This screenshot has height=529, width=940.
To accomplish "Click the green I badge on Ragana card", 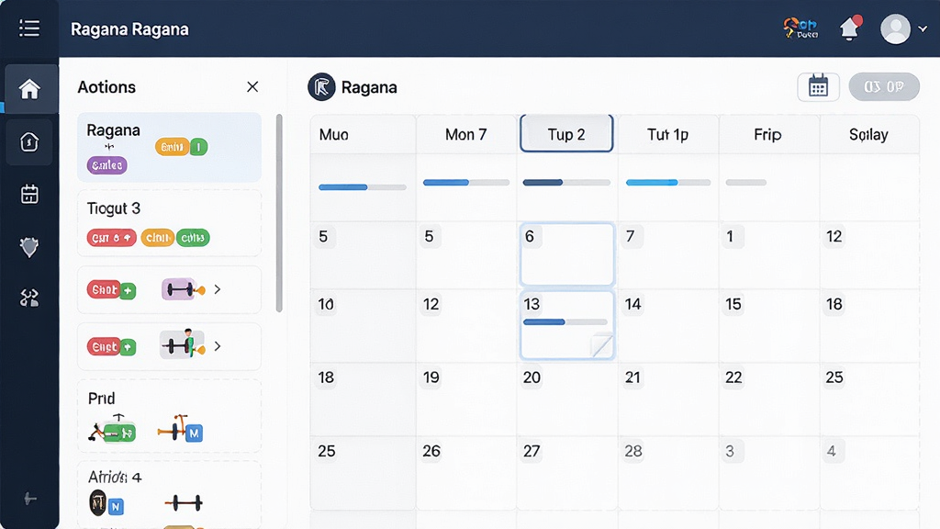I will coord(198,147).
